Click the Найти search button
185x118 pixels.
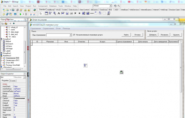tap(126, 35)
